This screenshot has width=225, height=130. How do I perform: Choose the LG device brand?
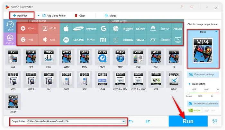click(x=116, y=28)
